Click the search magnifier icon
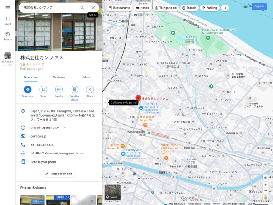 pos(82,8)
